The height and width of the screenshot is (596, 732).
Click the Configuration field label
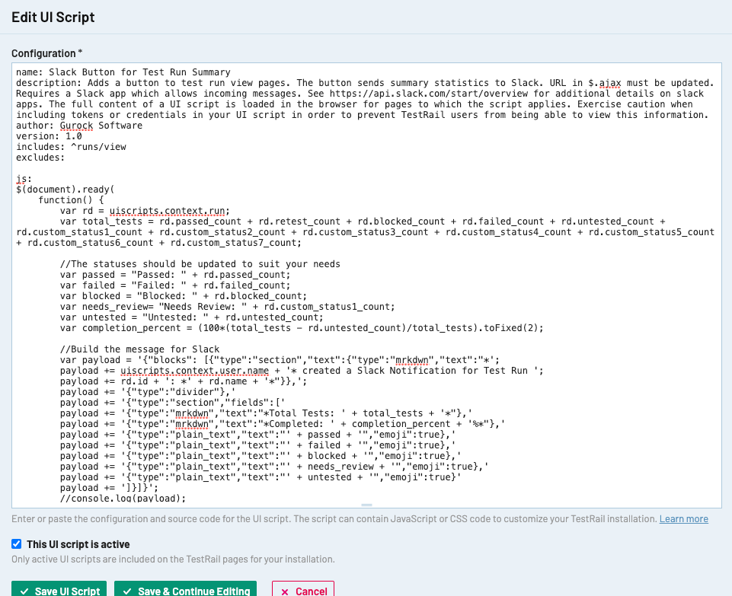click(x=46, y=53)
